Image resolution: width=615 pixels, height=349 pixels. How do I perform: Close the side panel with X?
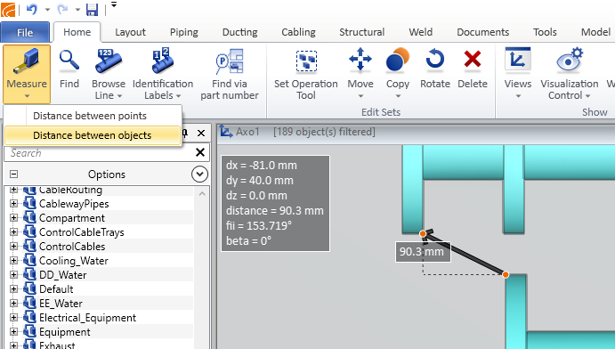201,133
